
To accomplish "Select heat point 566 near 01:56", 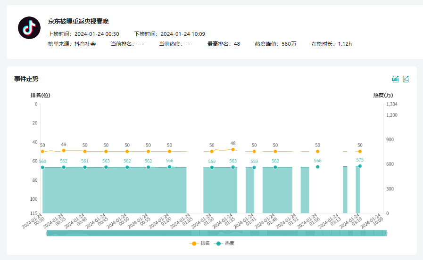I will (317, 167).
